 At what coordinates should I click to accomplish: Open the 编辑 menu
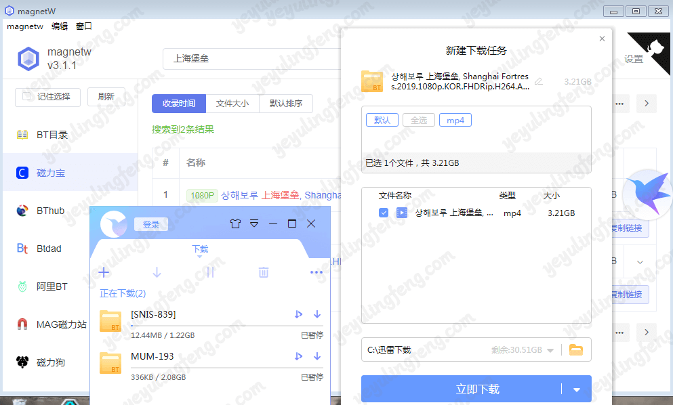tap(60, 26)
